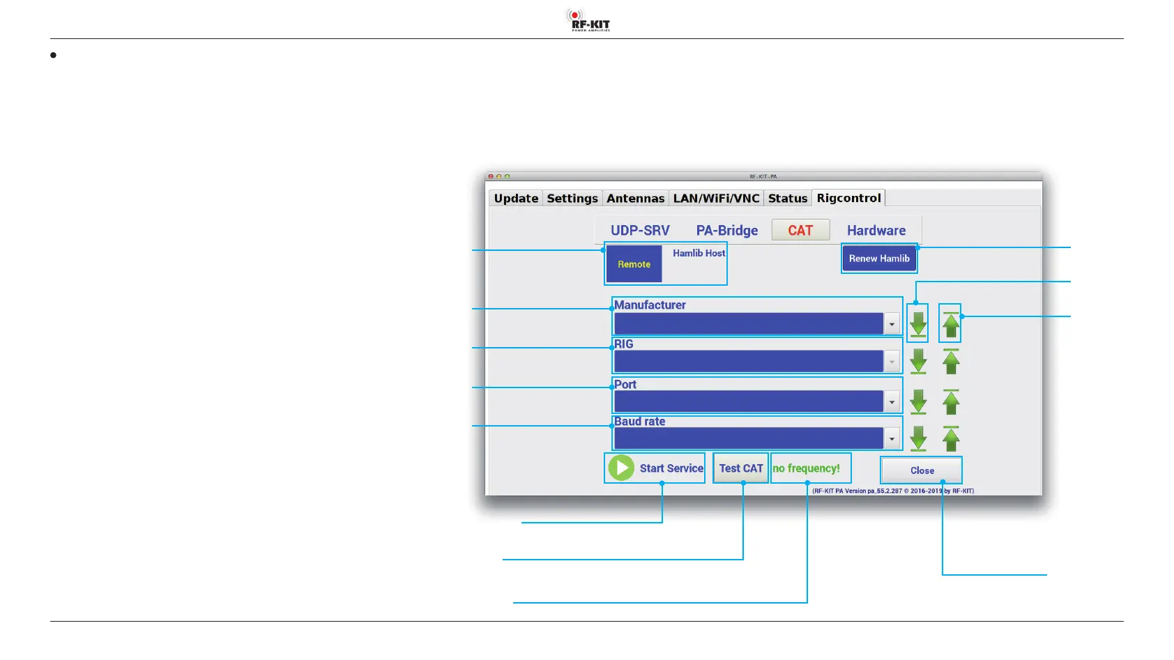Select the RIG combo box field
The image size is (1174, 660).
point(749,362)
